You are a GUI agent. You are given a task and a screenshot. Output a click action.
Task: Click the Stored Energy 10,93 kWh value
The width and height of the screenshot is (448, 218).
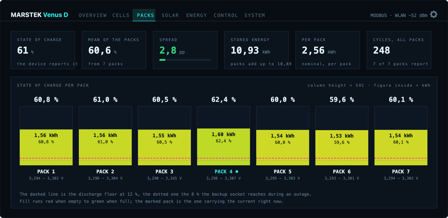[250, 51]
